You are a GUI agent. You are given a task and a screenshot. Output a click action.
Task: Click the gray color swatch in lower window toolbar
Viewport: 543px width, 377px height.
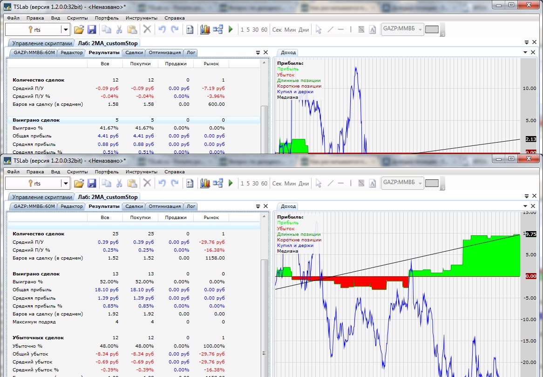432,184
